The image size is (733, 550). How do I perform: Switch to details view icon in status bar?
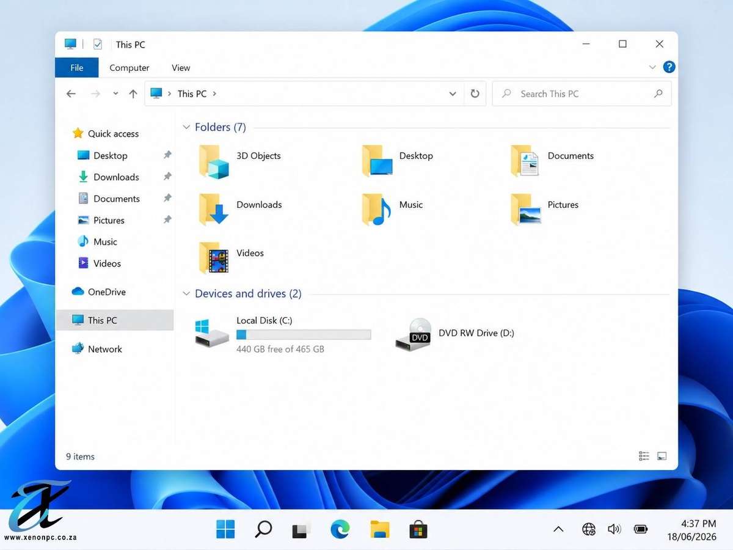(644, 456)
